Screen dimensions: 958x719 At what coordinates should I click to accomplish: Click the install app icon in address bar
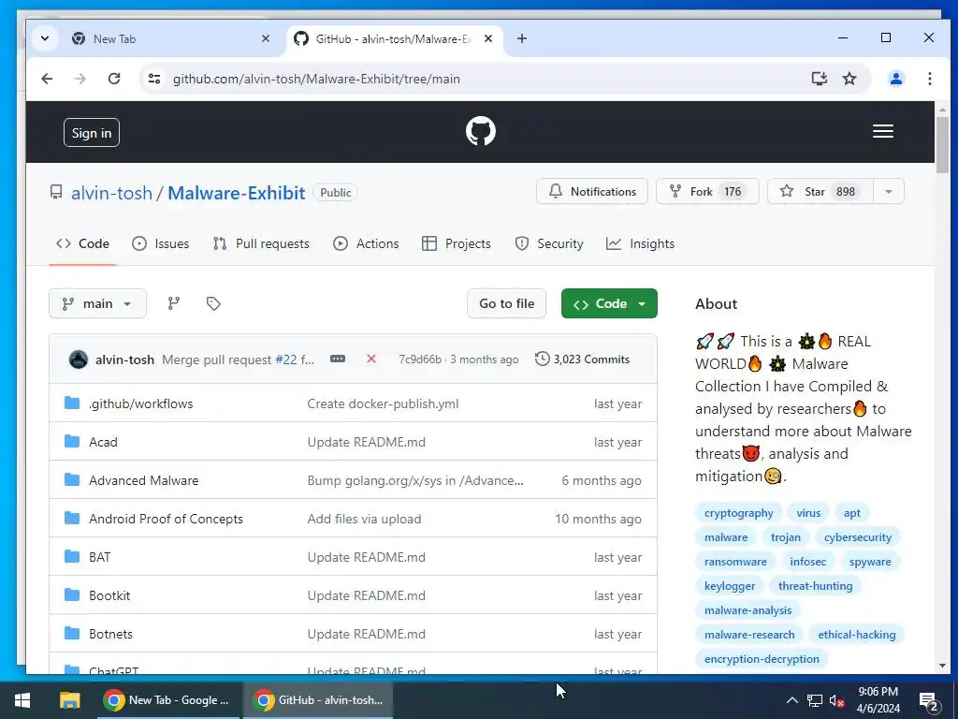coord(819,79)
